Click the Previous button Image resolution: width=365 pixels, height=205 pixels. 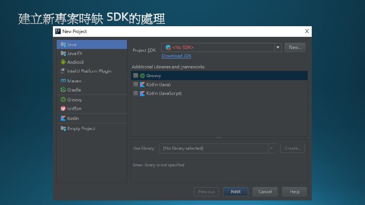[x=206, y=192]
